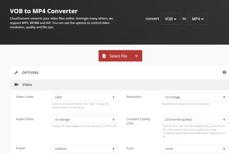Click the Video Codec label

[x=25, y=97]
